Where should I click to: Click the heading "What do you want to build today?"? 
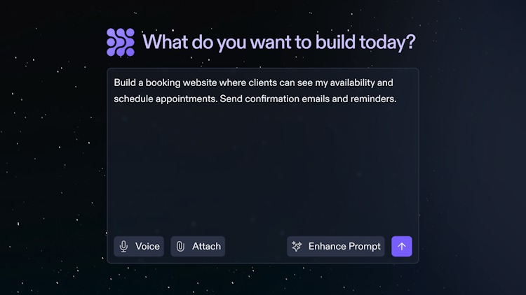click(279, 42)
